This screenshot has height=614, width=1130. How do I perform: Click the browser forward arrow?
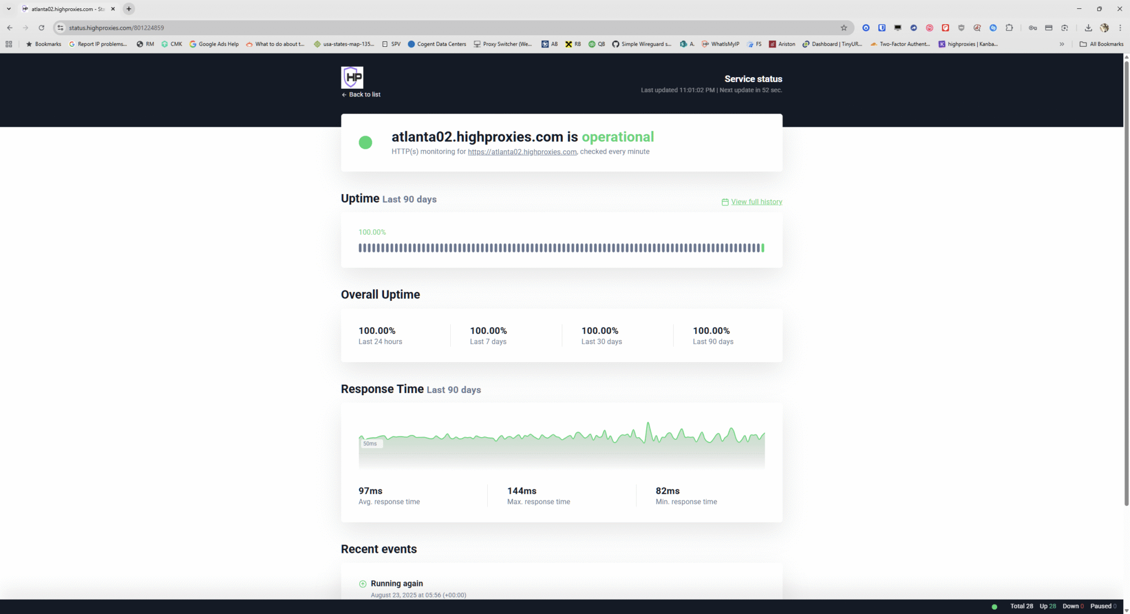[x=25, y=28]
